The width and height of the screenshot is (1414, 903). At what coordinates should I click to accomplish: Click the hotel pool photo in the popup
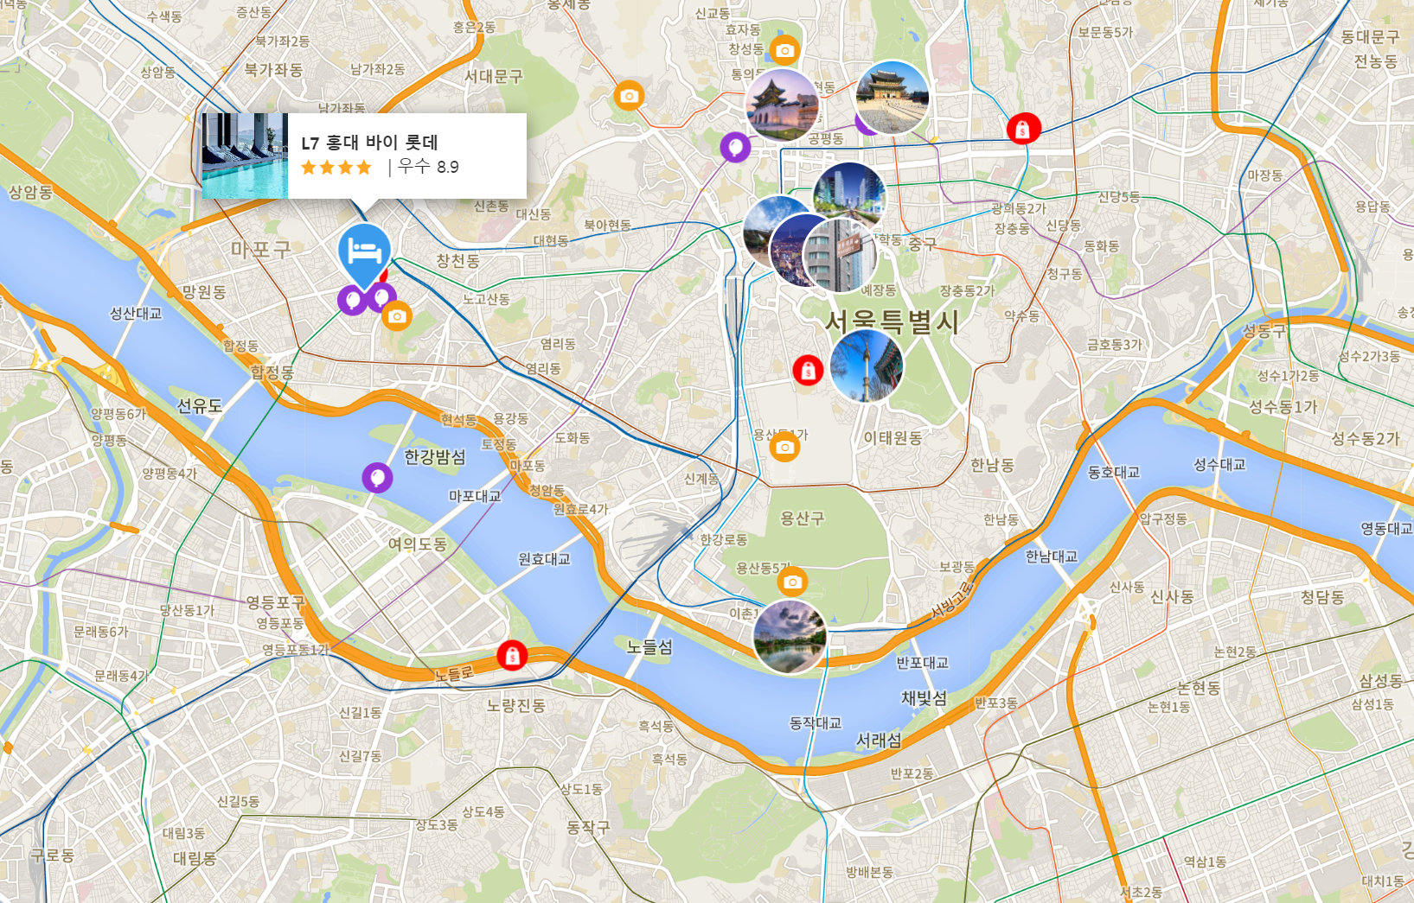245,156
